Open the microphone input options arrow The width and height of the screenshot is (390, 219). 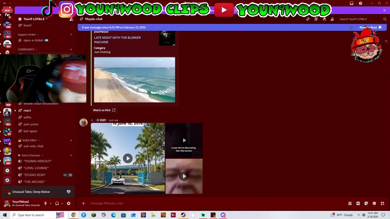(50, 203)
